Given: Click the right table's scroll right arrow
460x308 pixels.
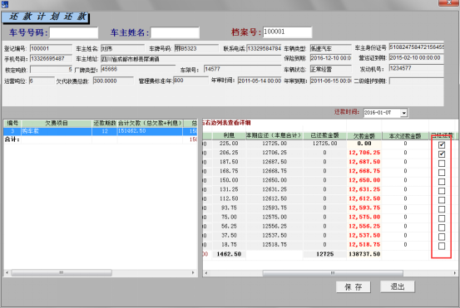Looking at the screenshot, I should 455,273.
